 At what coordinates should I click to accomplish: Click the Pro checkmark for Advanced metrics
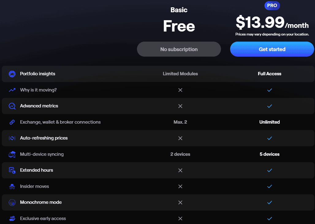coord(270,106)
